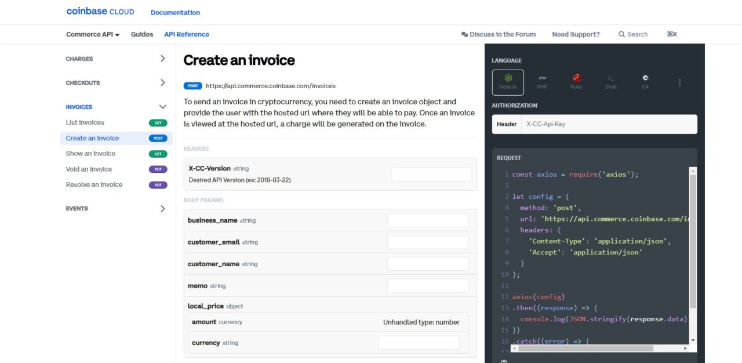
Task: Open the List invoices page
Action: (x=85, y=123)
